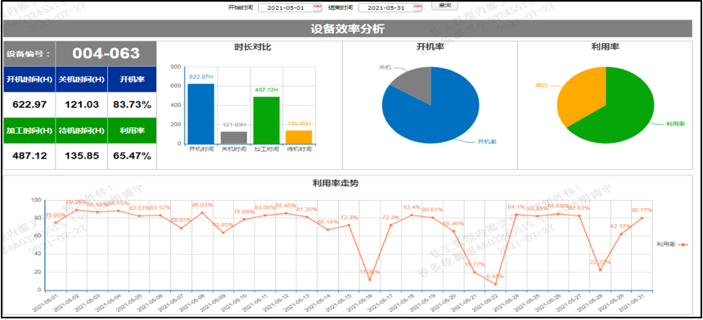This screenshot has width=703, height=320.
Task: Click the green 利用率 pie slice label
Action: pyautogui.click(x=675, y=124)
